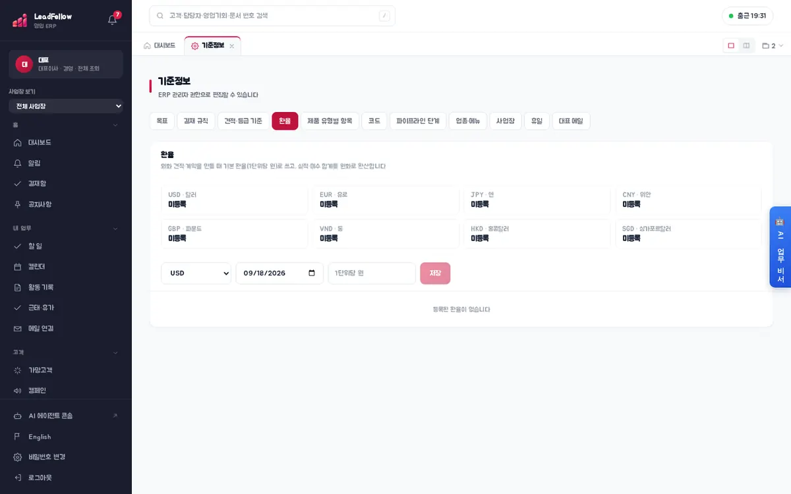The height and width of the screenshot is (494, 791).
Task: Open 활동 기록 in the sidebar
Action: point(66,287)
